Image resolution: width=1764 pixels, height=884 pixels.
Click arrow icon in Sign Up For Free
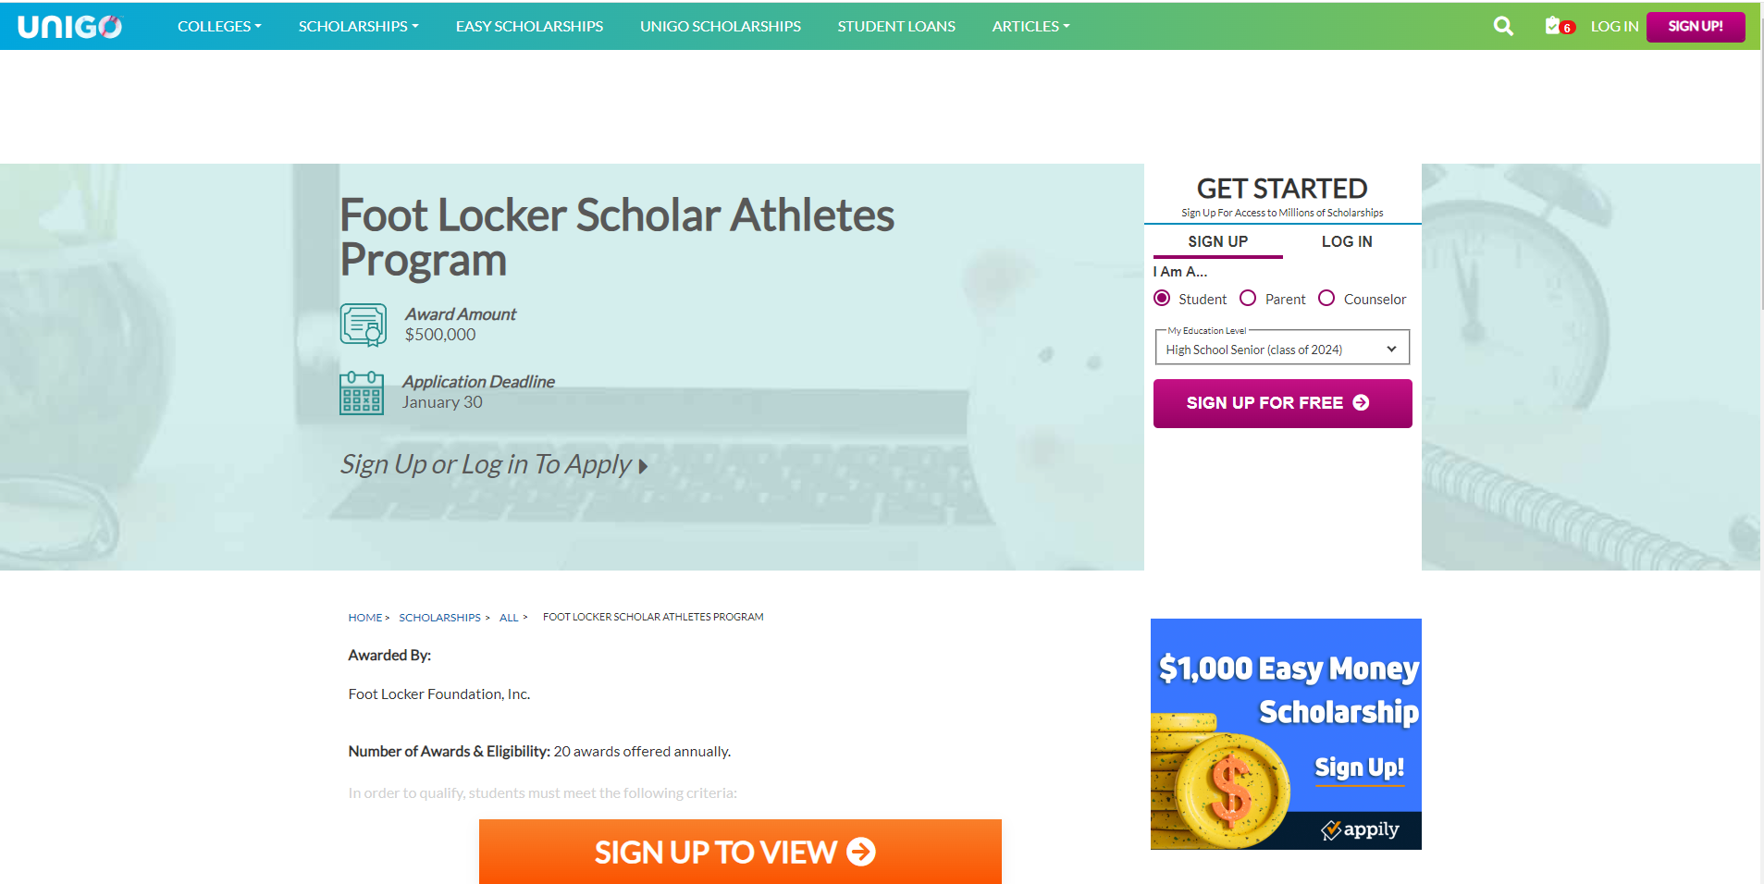pos(1361,403)
